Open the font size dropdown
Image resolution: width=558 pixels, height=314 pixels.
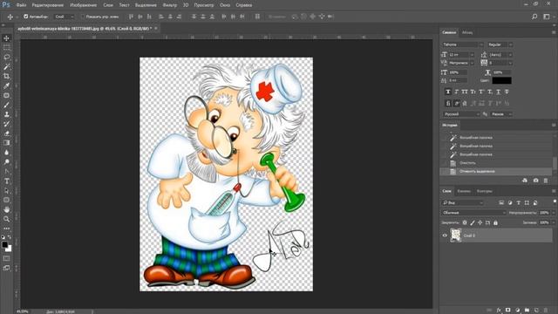(x=472, y=55)
